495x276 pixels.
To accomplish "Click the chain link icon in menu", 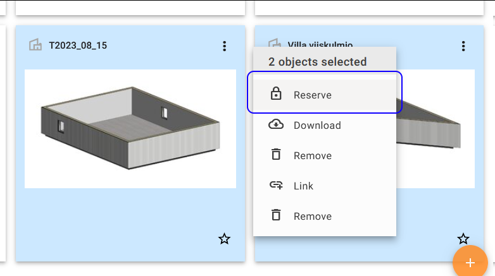I will tap(276, 186).
